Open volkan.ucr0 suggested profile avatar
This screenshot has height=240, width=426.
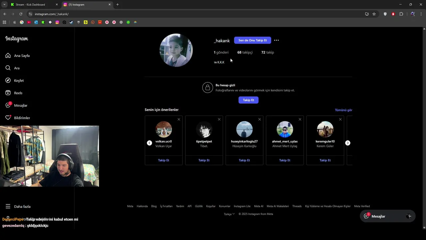click(x=163, y=129)
